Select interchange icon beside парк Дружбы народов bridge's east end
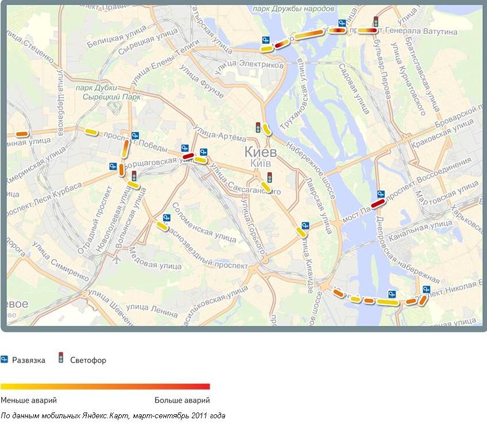 [x=342, y=23]
